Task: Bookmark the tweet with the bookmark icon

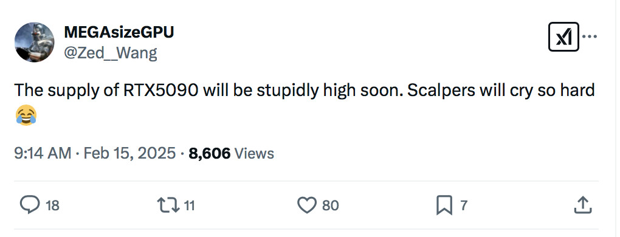Action: point(444,206)
